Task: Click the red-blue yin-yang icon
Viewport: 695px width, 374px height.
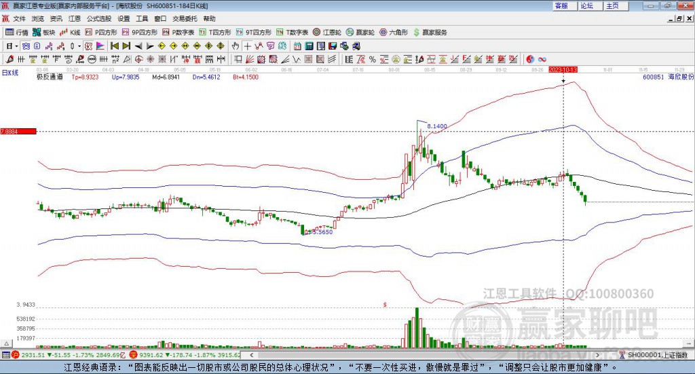Action: click(529, 59)
